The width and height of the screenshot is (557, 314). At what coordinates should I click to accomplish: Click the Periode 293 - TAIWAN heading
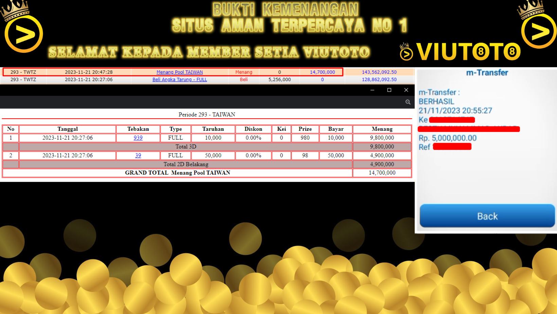(207, 115)
